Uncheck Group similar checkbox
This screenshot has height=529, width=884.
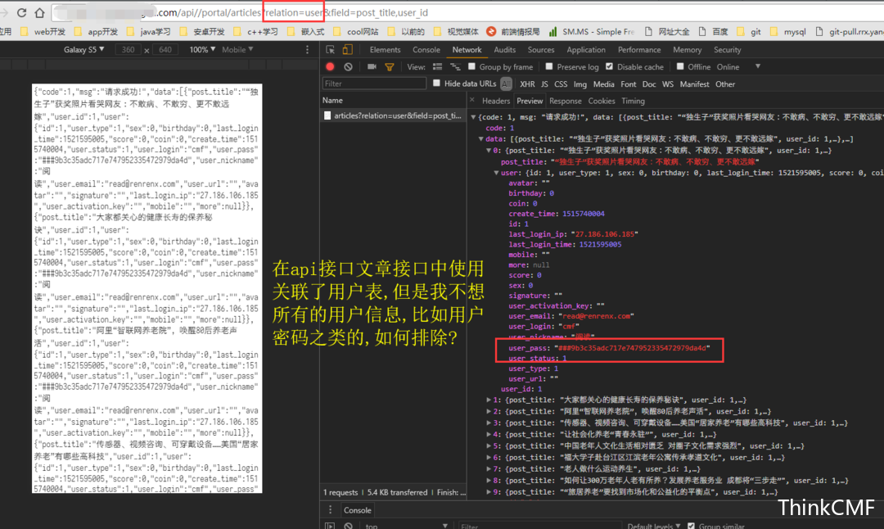point(691,526)
